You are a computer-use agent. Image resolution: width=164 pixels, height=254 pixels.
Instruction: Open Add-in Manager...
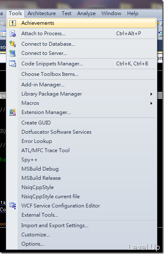pos(81,85)
